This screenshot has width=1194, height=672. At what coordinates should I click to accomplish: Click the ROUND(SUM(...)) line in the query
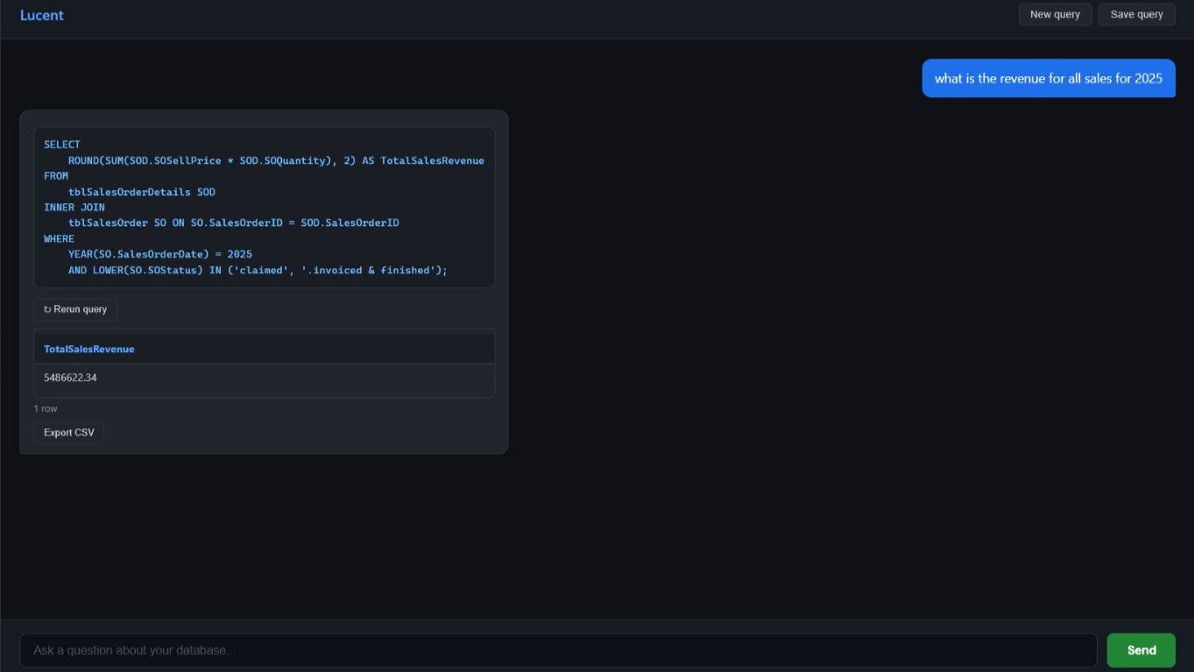pyautogui.click(x=276, y=160)
